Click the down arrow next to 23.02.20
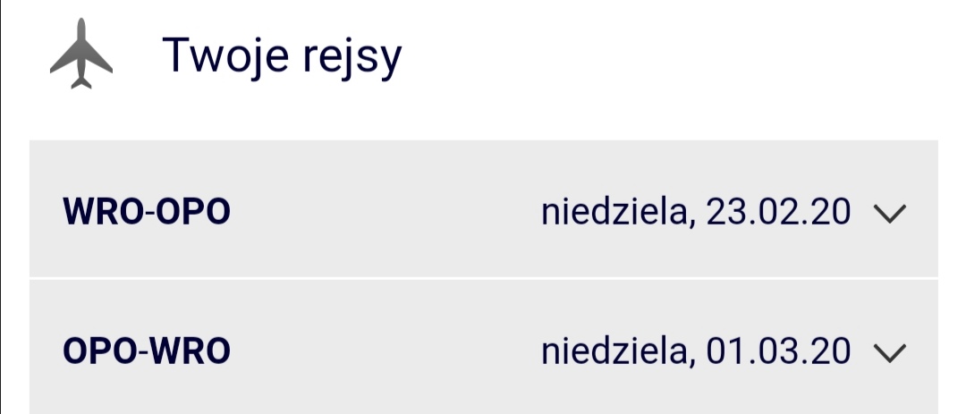The width and height of the screenshot is (966, 414). point(890,214)
